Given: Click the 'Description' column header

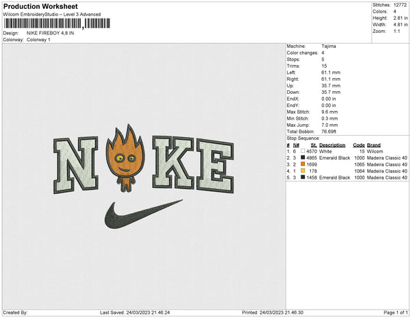Looking at the screenshot, I should tap(332, 145).
